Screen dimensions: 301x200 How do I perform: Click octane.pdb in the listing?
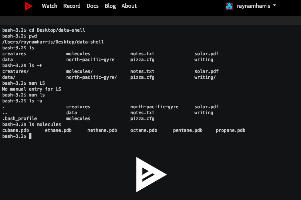143,130
